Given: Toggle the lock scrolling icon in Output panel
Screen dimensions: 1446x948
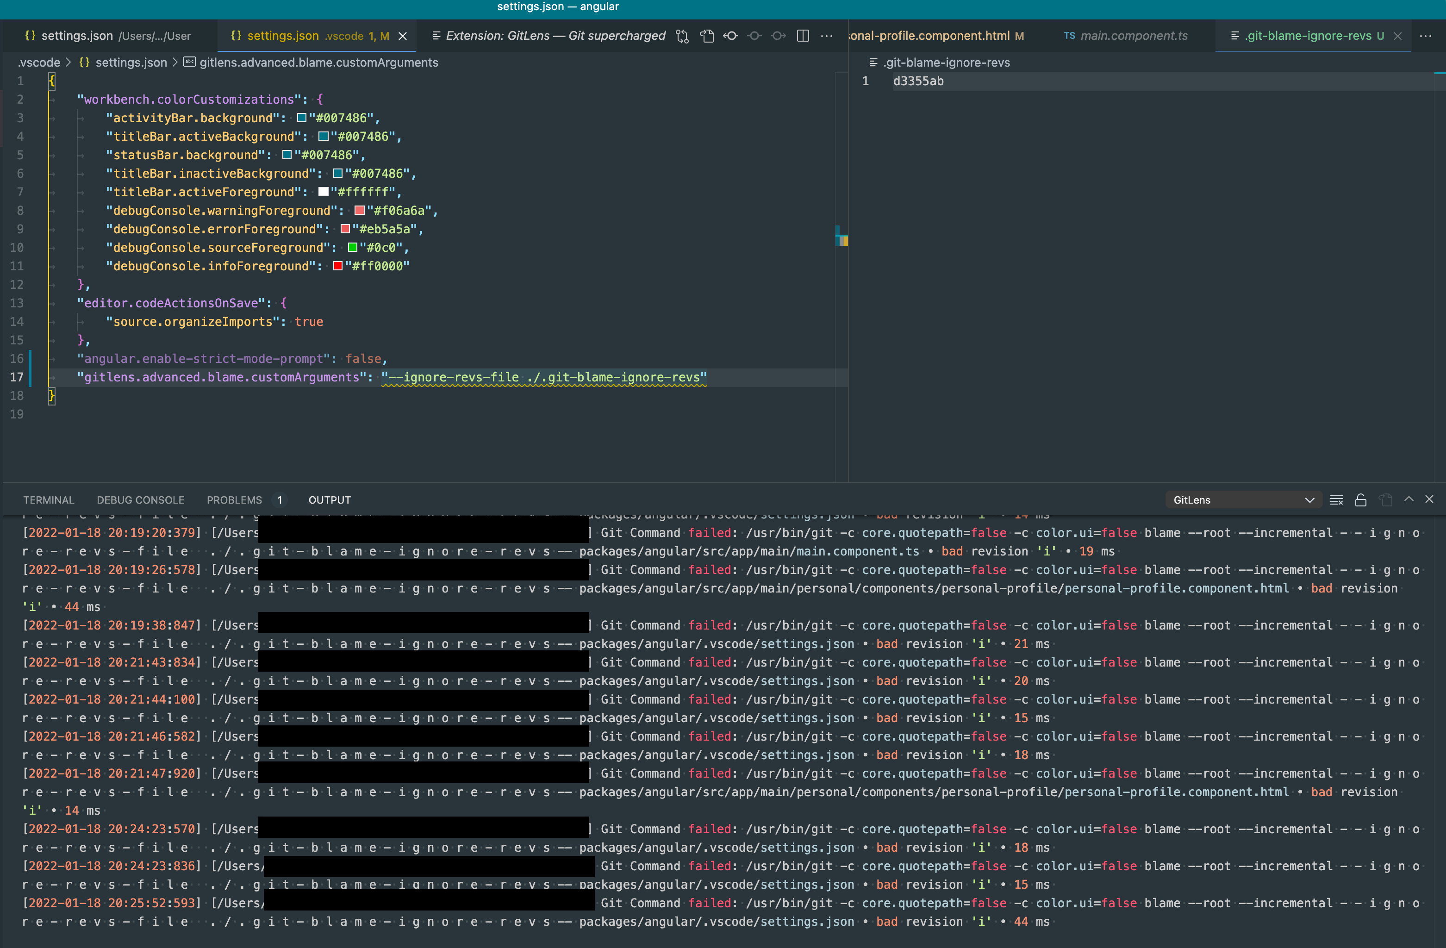Looking at the screenshot, I should (x=1361, y=499).
